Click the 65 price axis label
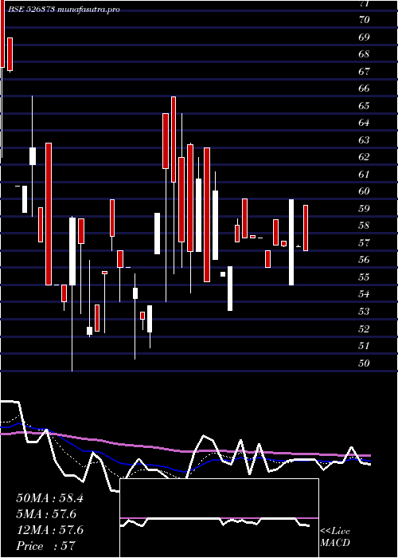The height and width of the screenshot is (558, 398). [x=365, y=106]
